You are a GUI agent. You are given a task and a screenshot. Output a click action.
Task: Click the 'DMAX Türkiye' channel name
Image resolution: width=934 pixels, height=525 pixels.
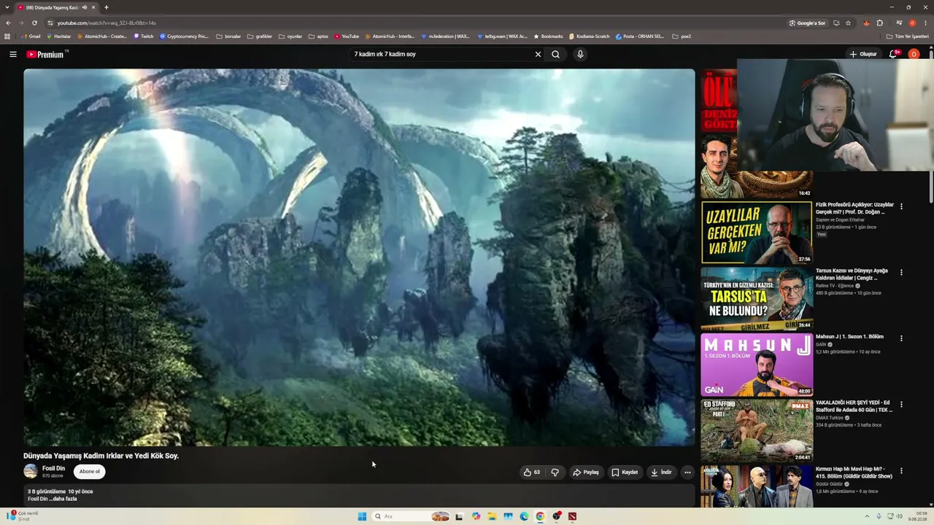click(830, 418)
